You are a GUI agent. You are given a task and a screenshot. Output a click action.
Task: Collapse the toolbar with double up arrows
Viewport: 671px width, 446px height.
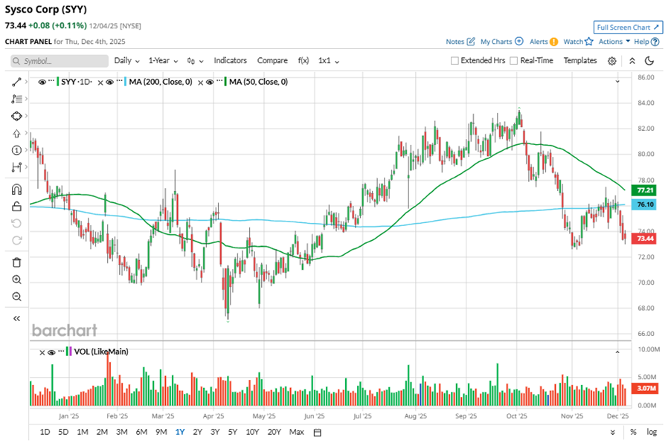[x=632, y=61]
